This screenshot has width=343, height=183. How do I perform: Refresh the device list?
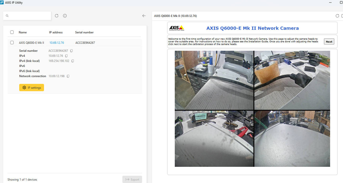pyautogui.click(x=56, y=16)
